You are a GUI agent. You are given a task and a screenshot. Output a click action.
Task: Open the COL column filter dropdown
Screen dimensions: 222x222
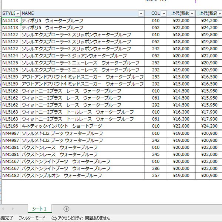click(164, 14)
